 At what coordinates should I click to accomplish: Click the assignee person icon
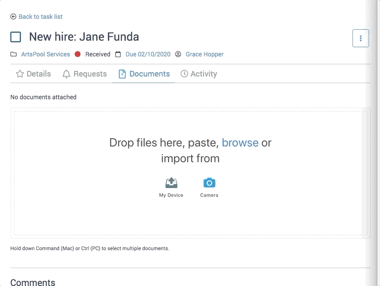178,54
